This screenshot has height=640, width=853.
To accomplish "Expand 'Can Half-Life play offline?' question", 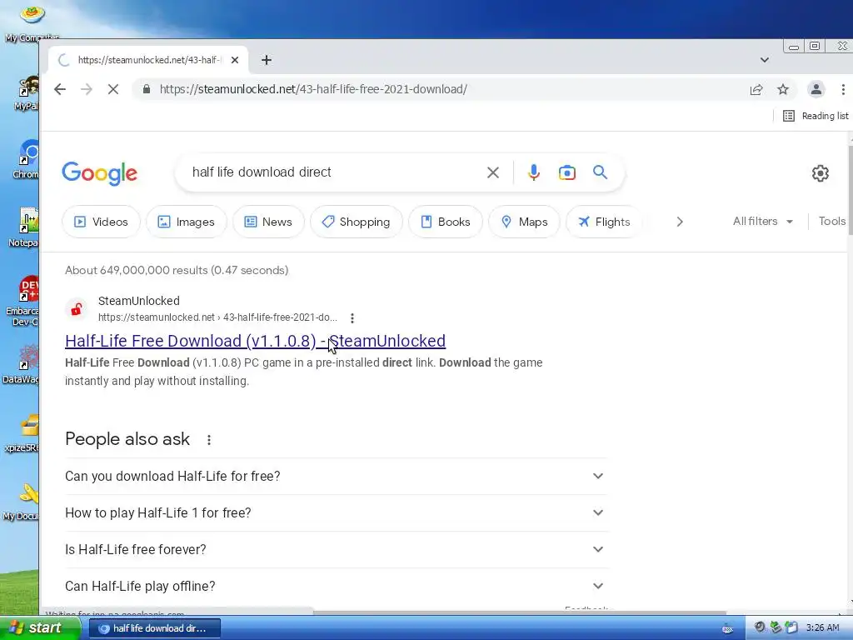I will pos(336,586).
